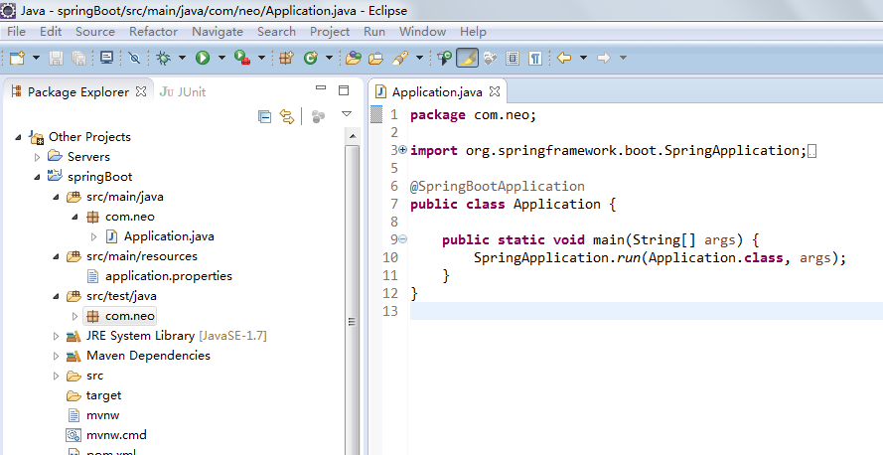This screenshot has height=455, width=883.
Task: Click the Open Type folder icon
Action: tap(353, 59)
